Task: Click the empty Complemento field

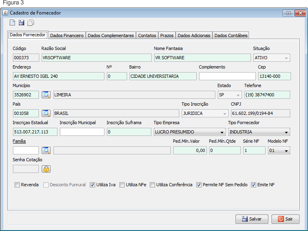Action: (x=227, y=76)
